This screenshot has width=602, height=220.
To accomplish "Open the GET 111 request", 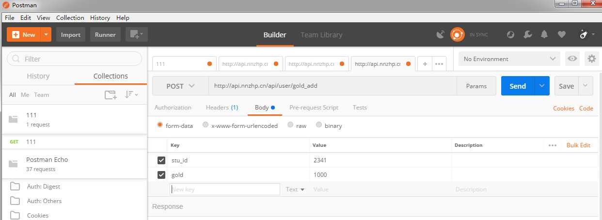I will (x=75, y=141).
